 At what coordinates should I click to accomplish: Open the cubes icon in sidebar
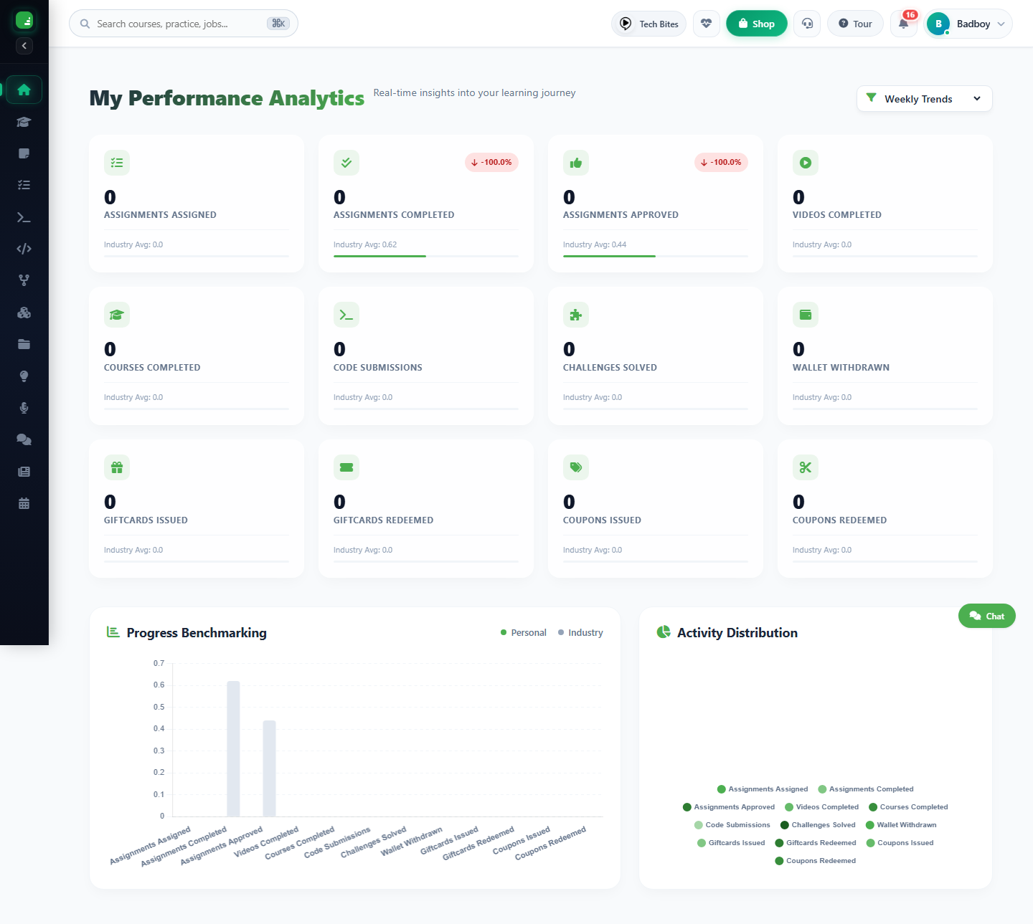pyautogui.click(x=24, y=313)
